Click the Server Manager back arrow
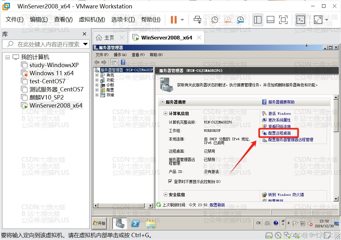Image resolution: width=341 pixels, height=240 pixels. [x=97, y=62]
